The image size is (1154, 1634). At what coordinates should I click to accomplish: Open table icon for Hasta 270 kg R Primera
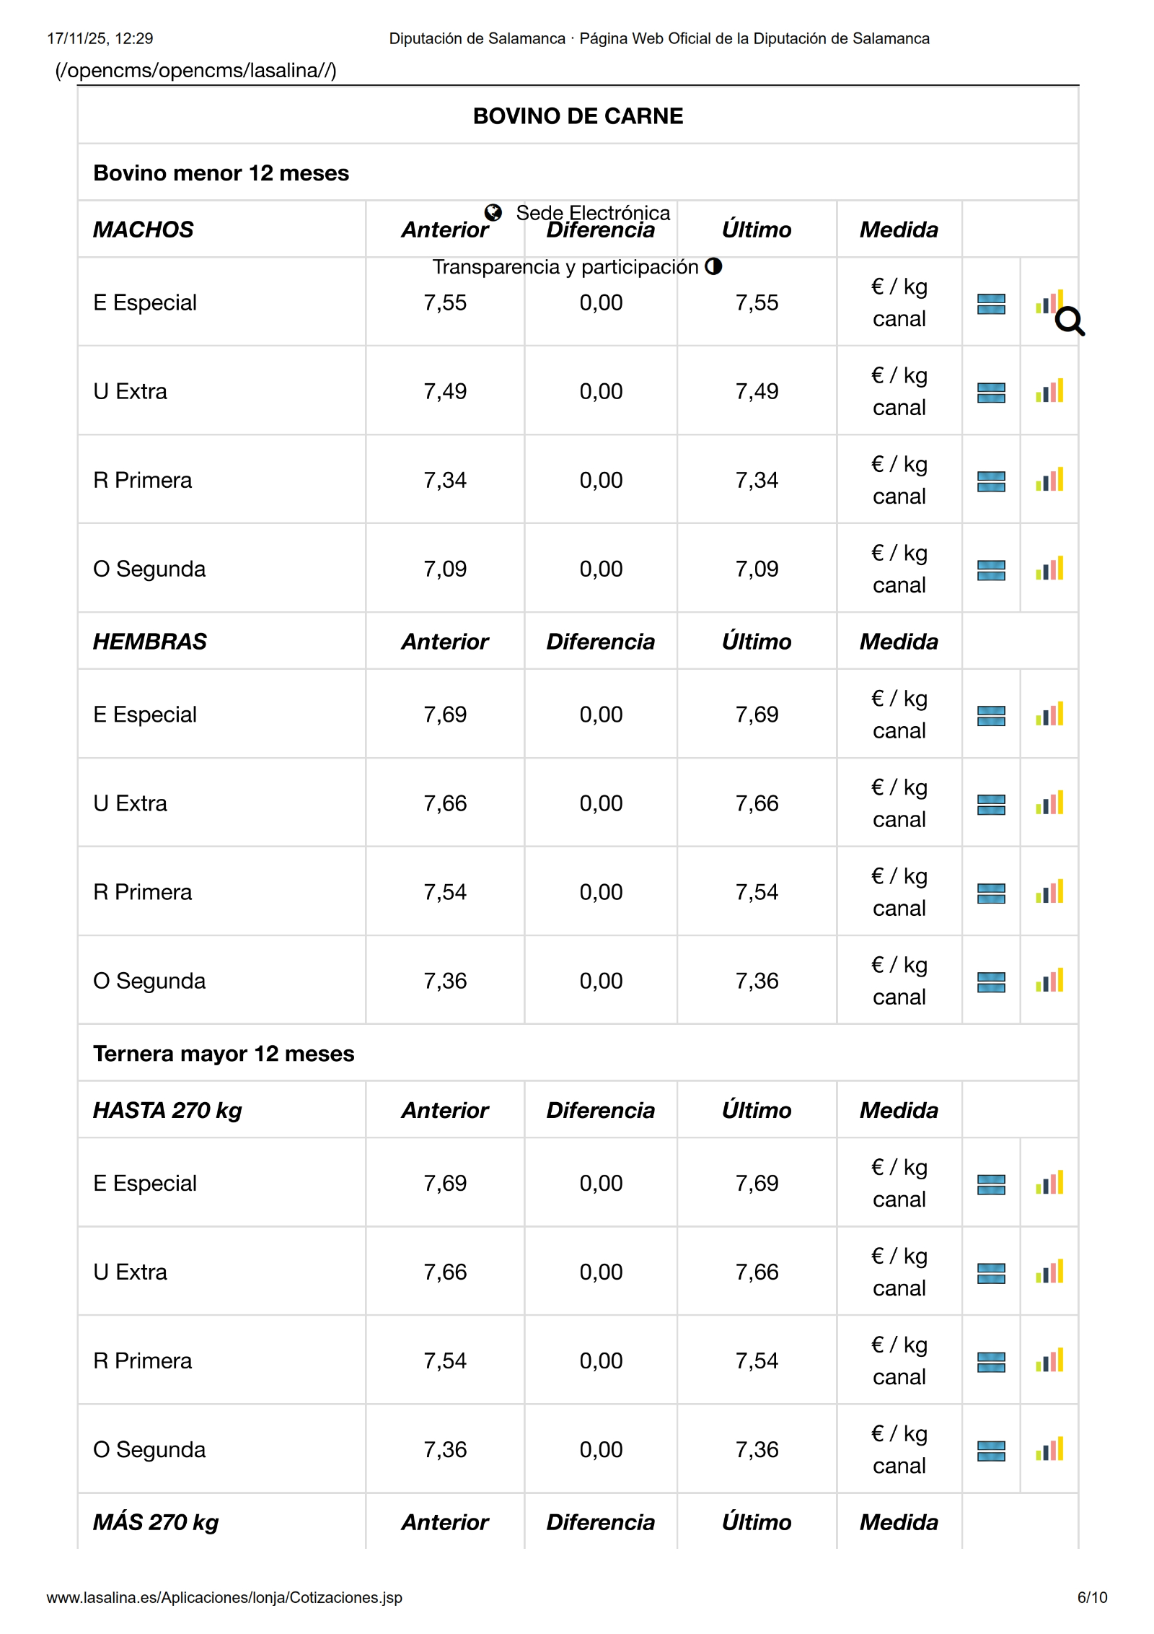pos(990,1362)
